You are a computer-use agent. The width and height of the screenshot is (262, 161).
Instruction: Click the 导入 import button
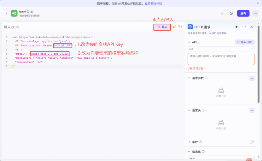click(162, 27)
